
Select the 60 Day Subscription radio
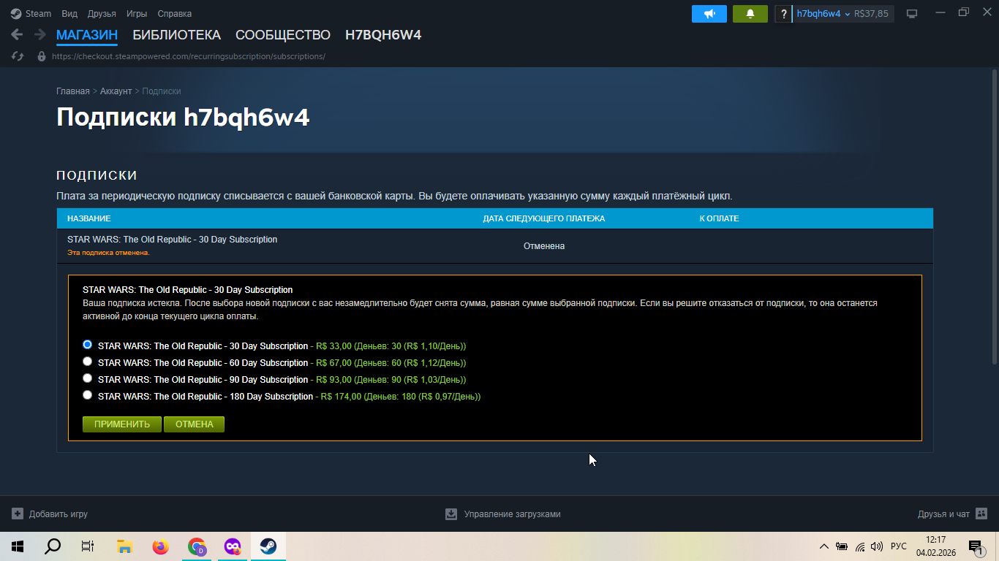pos(88,361)
